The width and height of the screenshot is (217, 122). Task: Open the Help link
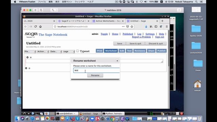pyautogui.click(x=161, y=34)
